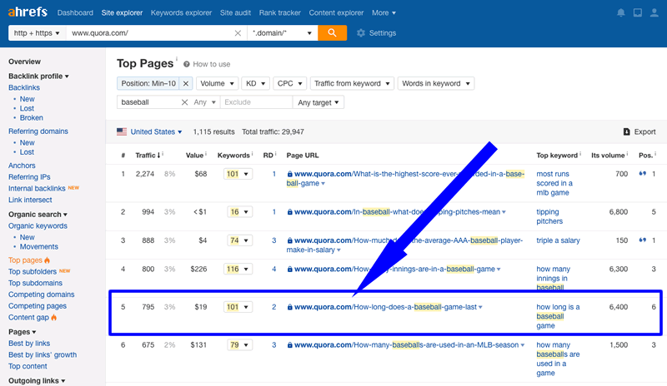Image resolution: width=667 pixels, height=386 pixels.
Task: Click the Export button
Action: (639, 131)
